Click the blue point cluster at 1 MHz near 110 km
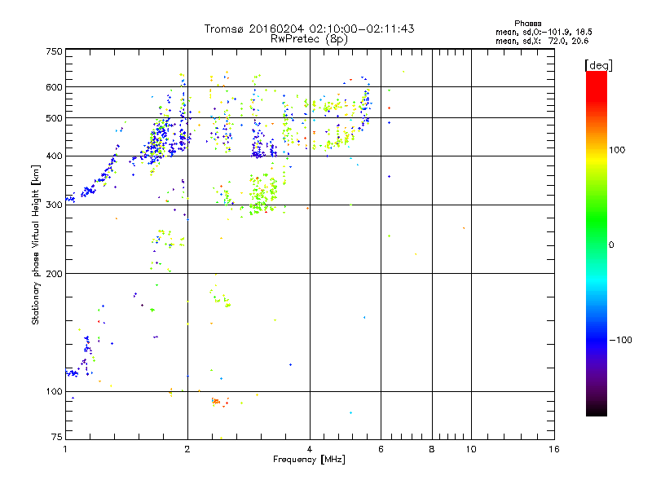The height and width of the screenshot is (489, 652). click(72, 373)
